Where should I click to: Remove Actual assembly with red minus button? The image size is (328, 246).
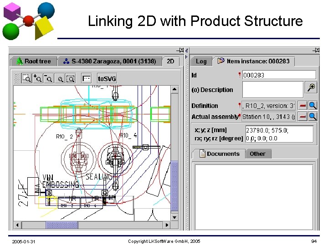(x=302, y=117)
